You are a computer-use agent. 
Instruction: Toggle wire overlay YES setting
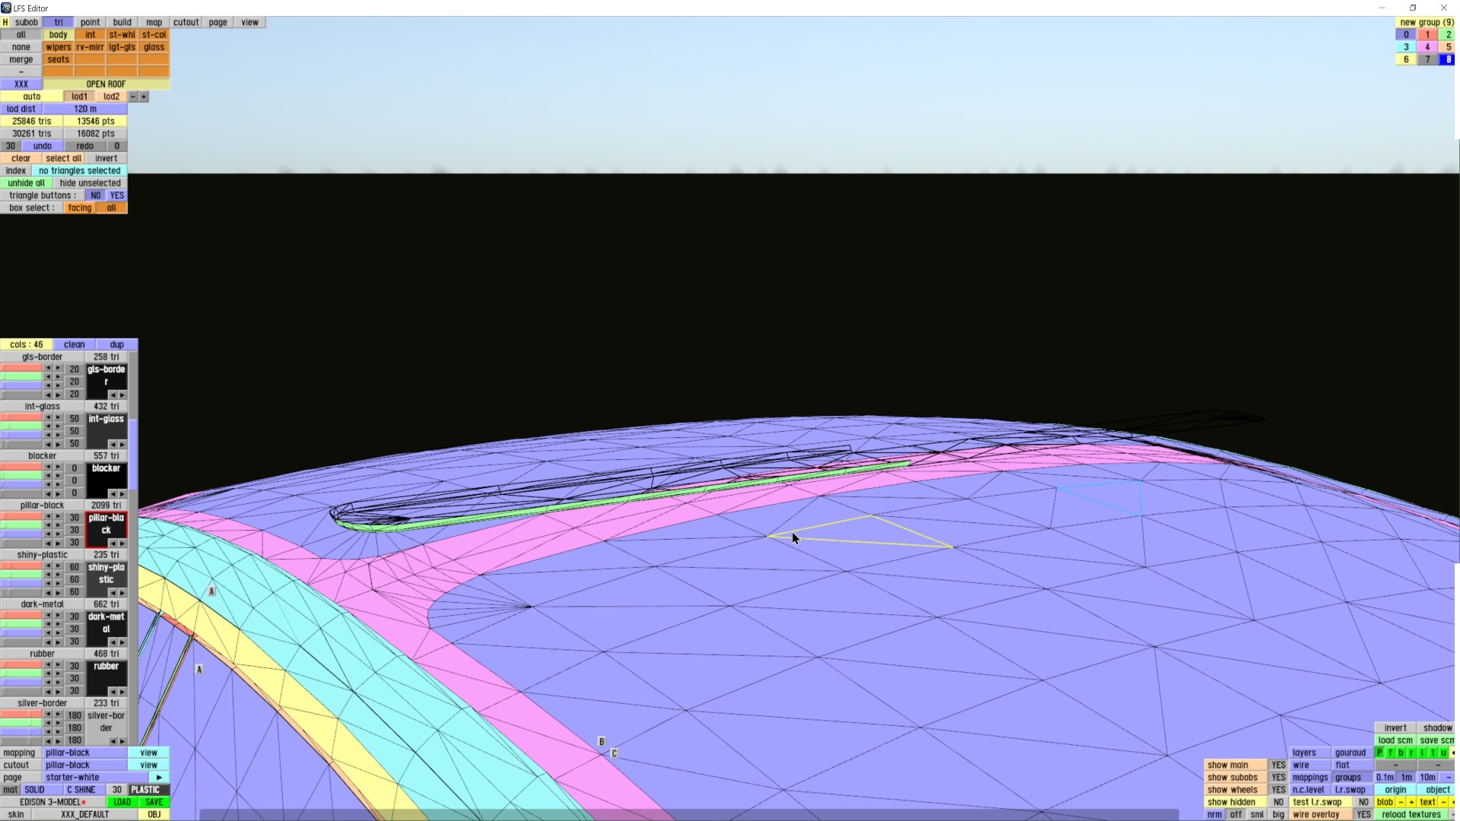click(1363, 814)
